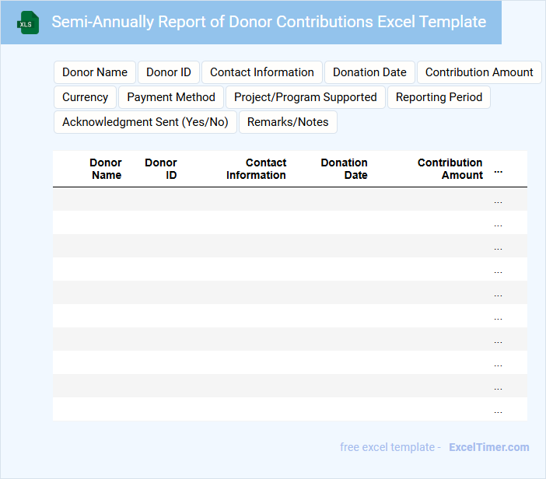
Task: Click the Payment Method tag
Action: click(171, 97)
